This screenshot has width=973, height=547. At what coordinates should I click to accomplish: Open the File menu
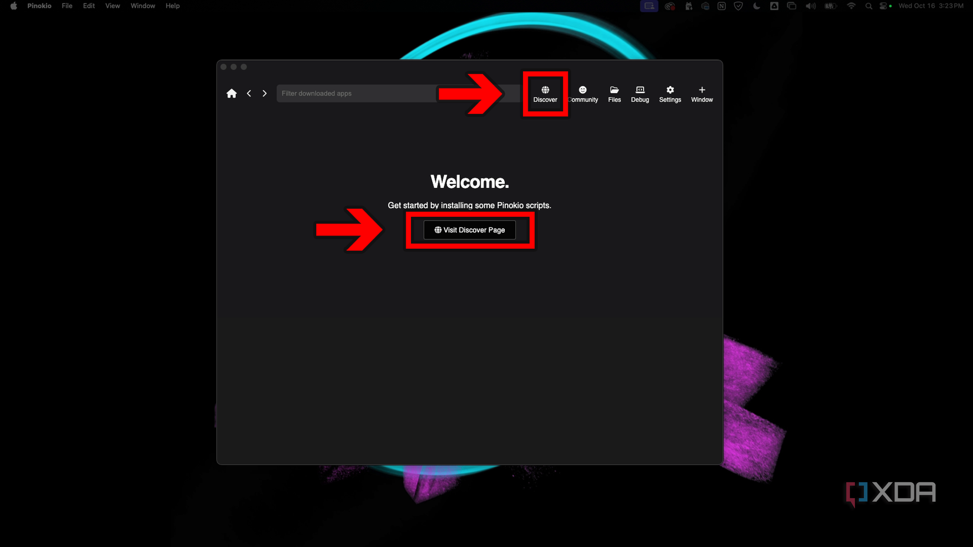67,6
